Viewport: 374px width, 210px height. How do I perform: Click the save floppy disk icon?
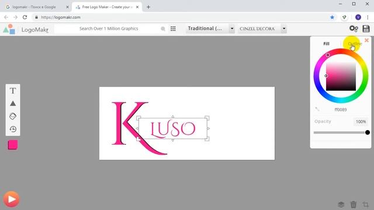click(x=366, y=29)
